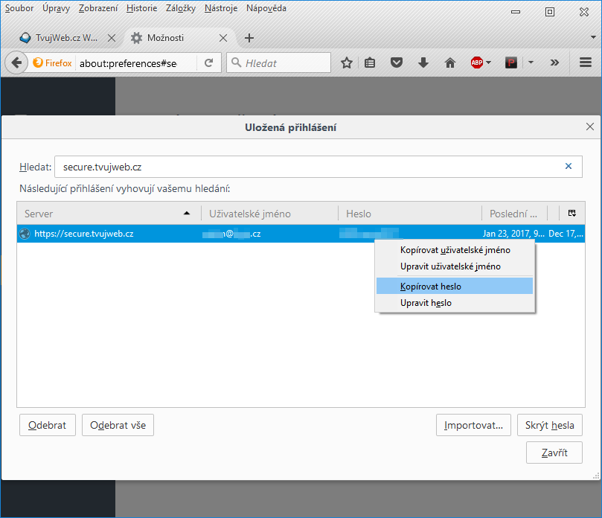This screenshot has height=518, width=602.
Task: Open the Pocket icon in toolbar
Action: coord(397,63)
